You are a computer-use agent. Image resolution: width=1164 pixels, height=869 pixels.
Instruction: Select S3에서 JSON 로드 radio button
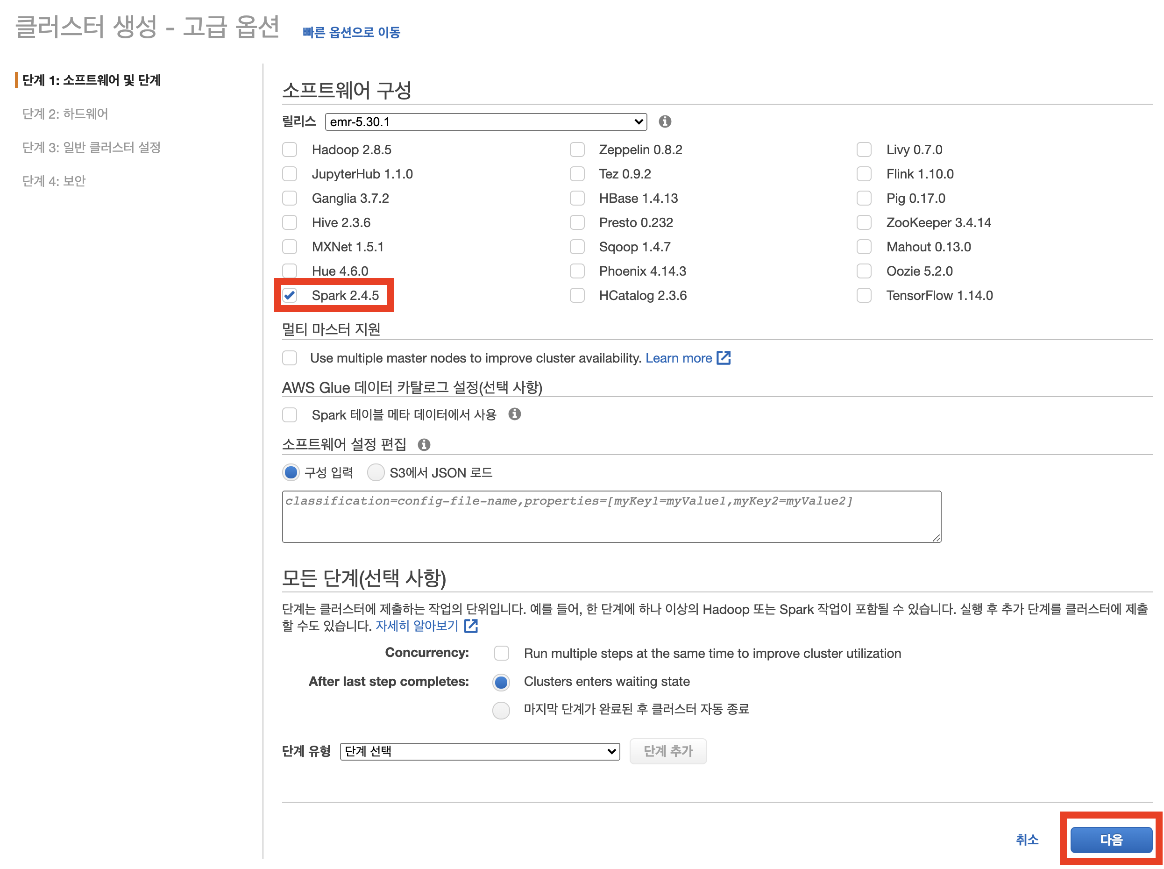(376, 472)
